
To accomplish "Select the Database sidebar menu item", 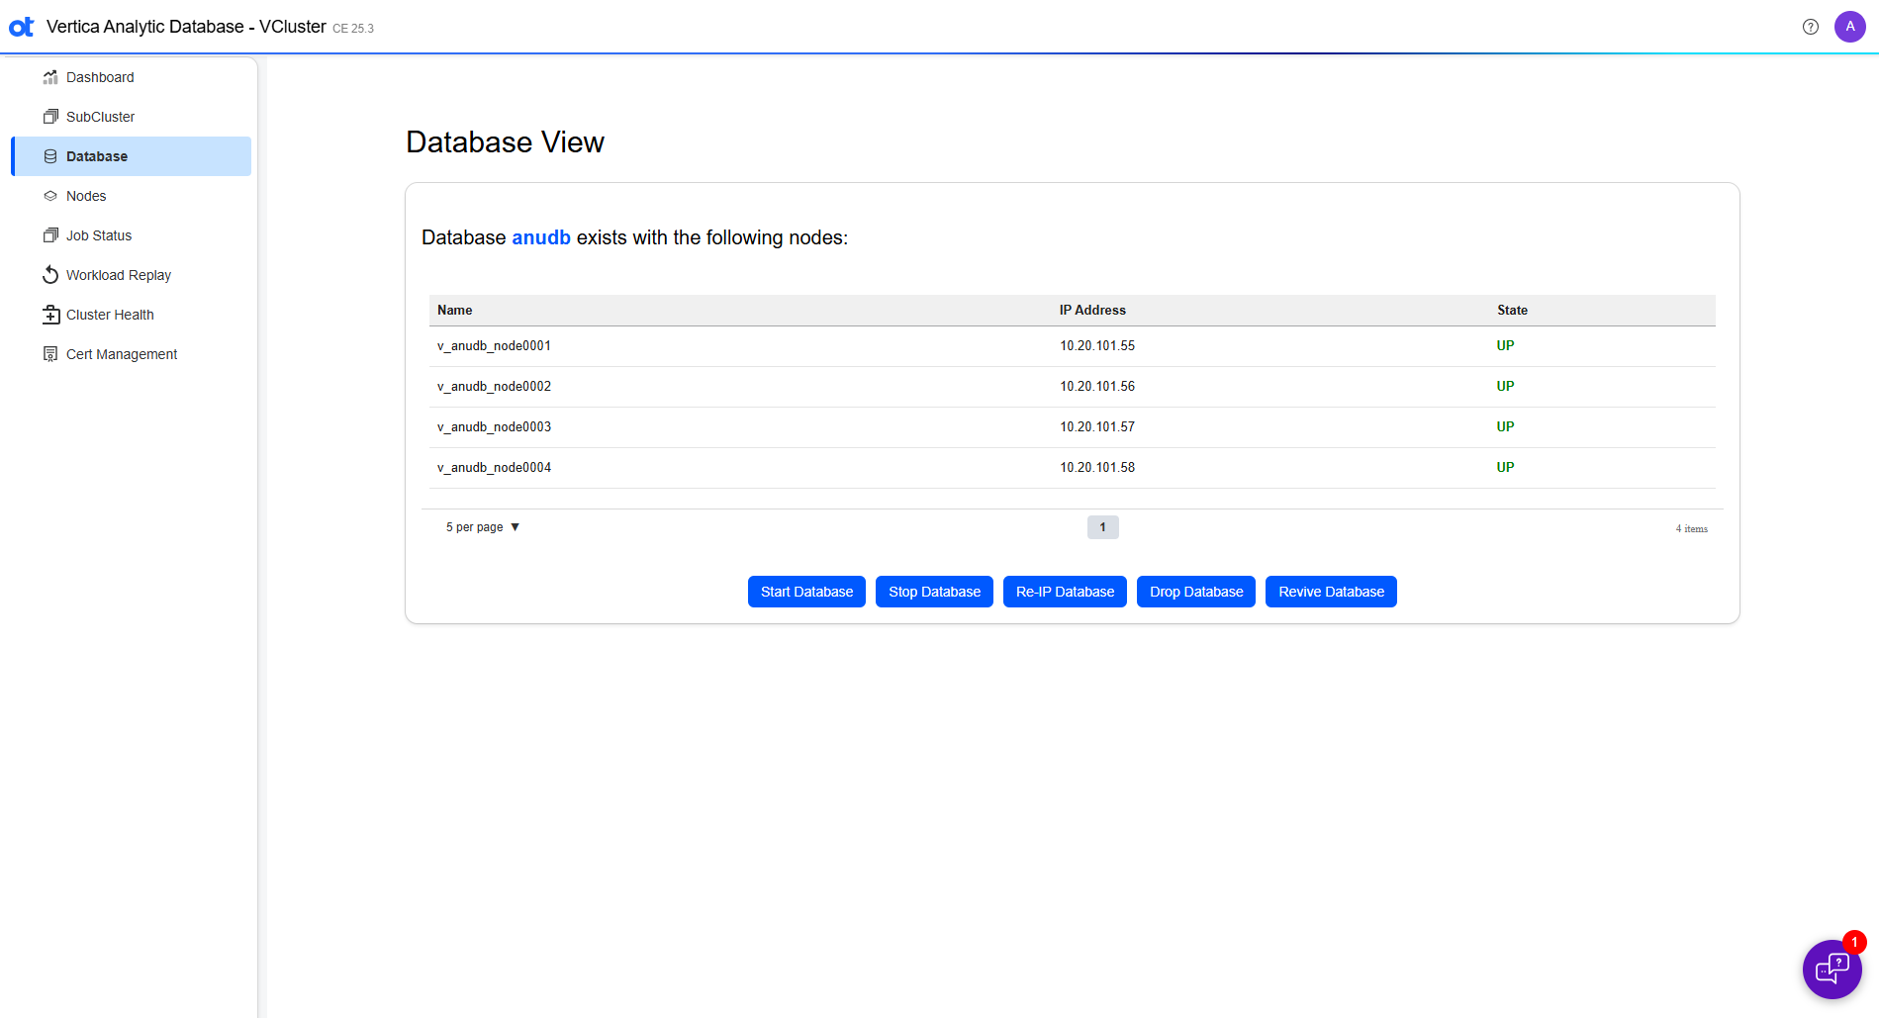I will 97,156.
